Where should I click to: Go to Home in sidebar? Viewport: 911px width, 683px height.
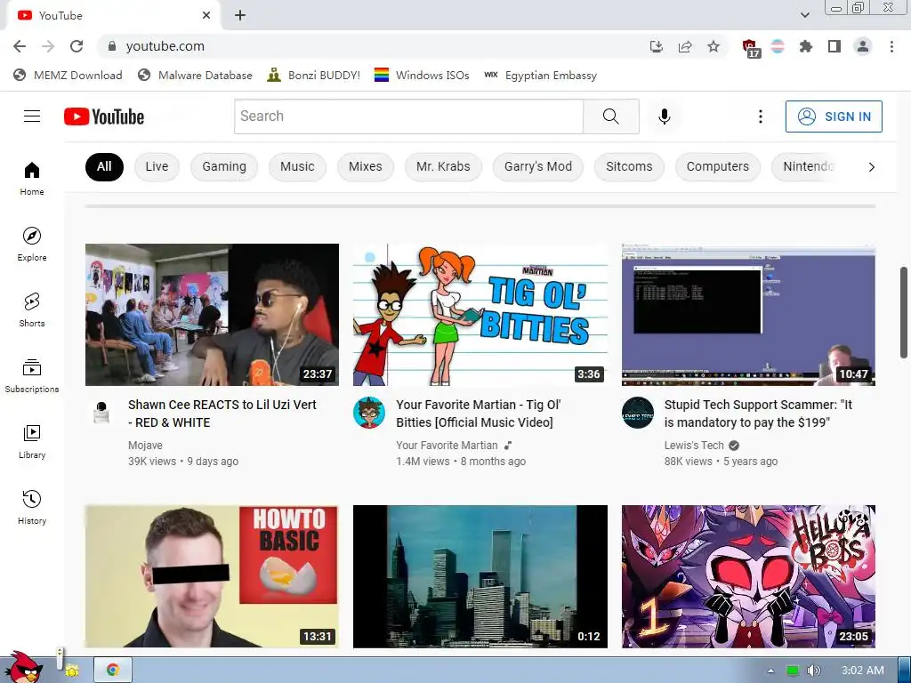pos(32,178)
